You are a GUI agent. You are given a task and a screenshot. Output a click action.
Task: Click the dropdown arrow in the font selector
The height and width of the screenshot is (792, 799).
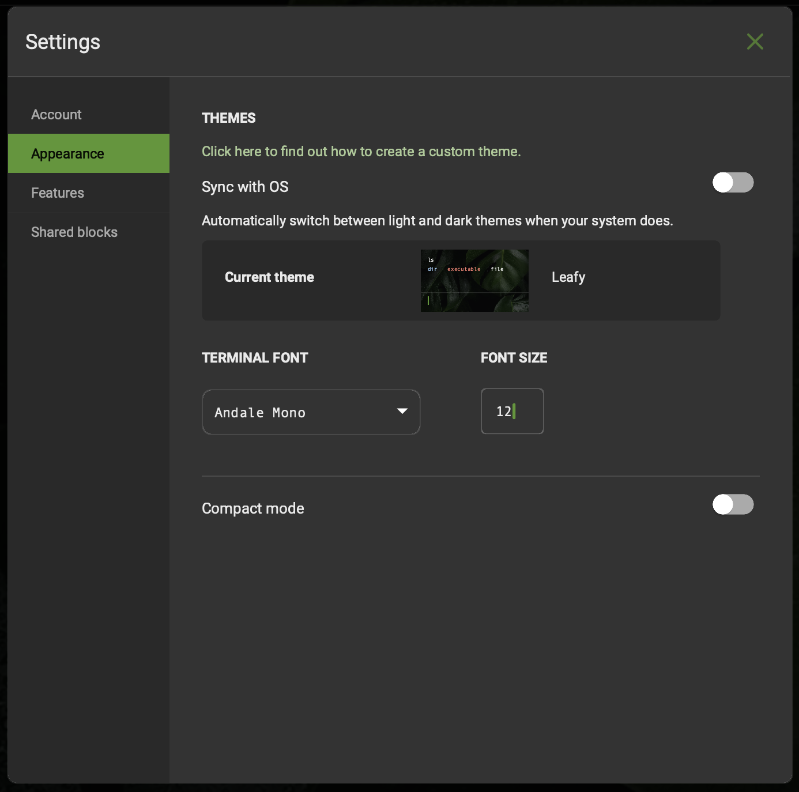pos(402,412)
